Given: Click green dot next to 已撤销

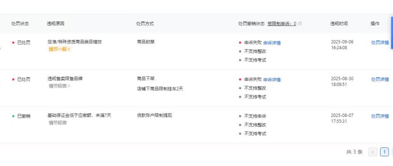Looking at the screenshot, I should click(x=13, y=116).
